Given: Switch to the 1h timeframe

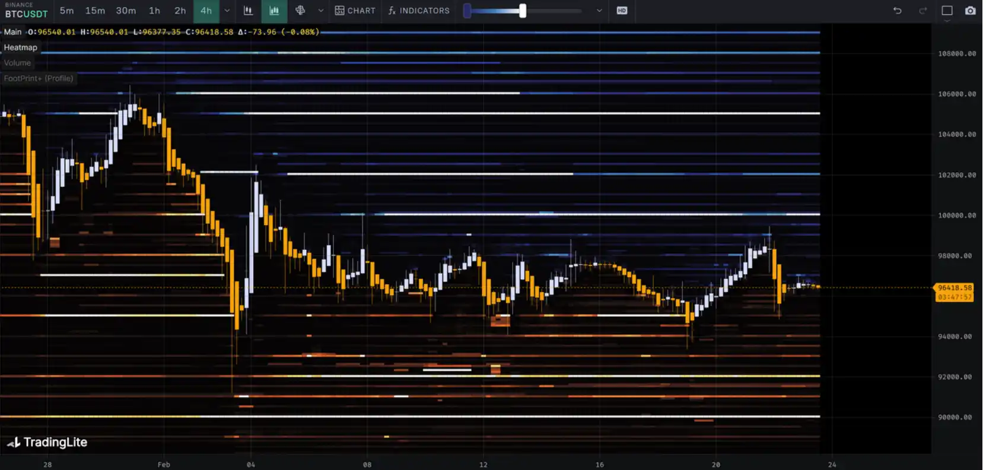Looking at the screenshot, I should pyautogui.click(x=154, y=11).
